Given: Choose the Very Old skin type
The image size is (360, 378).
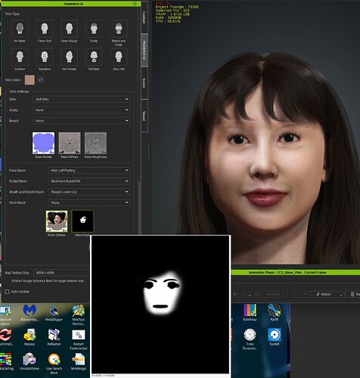Looking at the screenshot, I should [x=119, y=57].
